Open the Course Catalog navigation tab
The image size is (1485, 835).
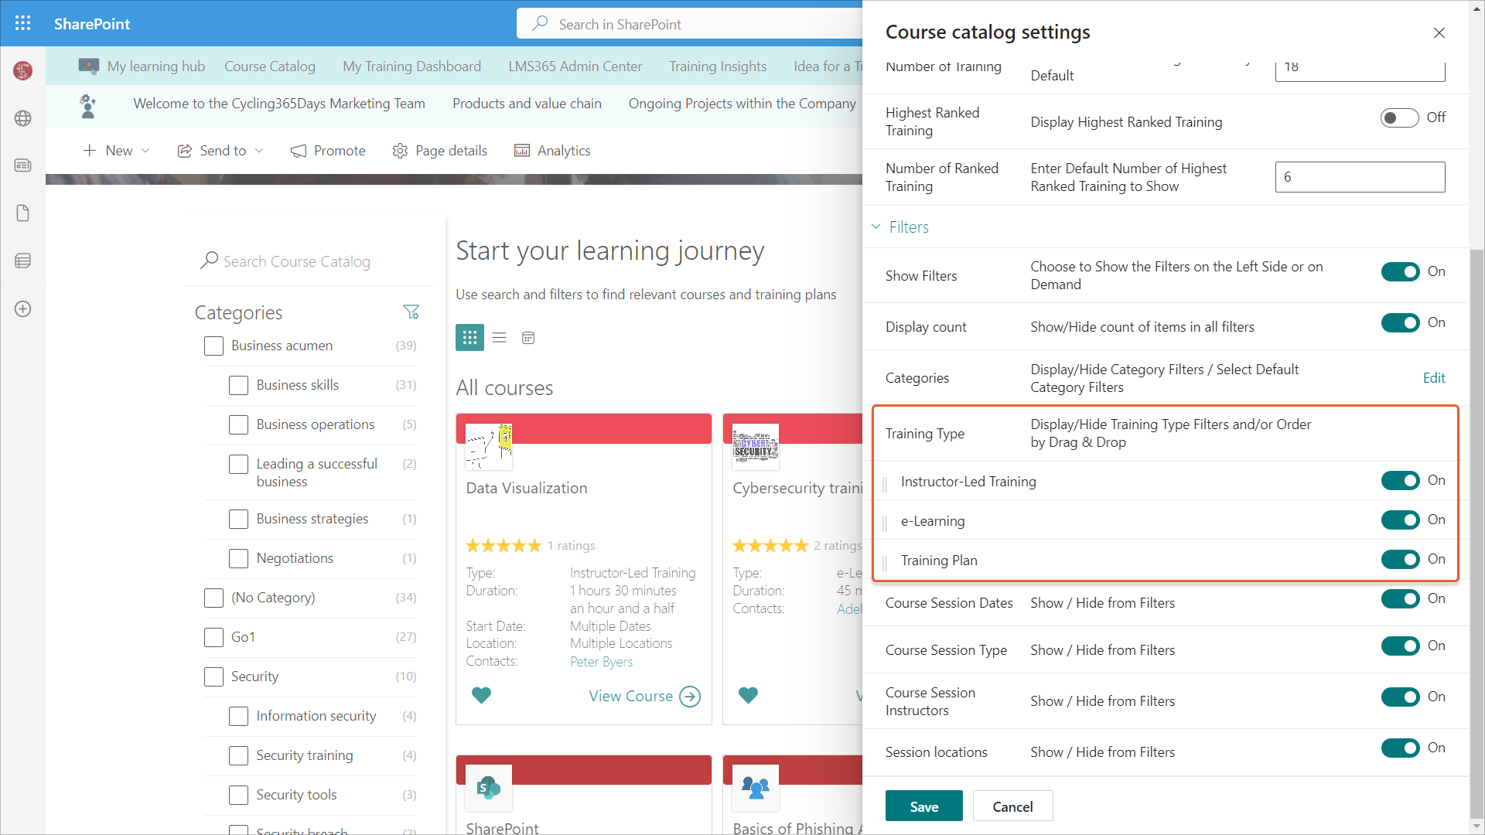[x=269, y=66]
